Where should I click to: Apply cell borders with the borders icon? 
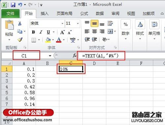(x=34, y=40)
